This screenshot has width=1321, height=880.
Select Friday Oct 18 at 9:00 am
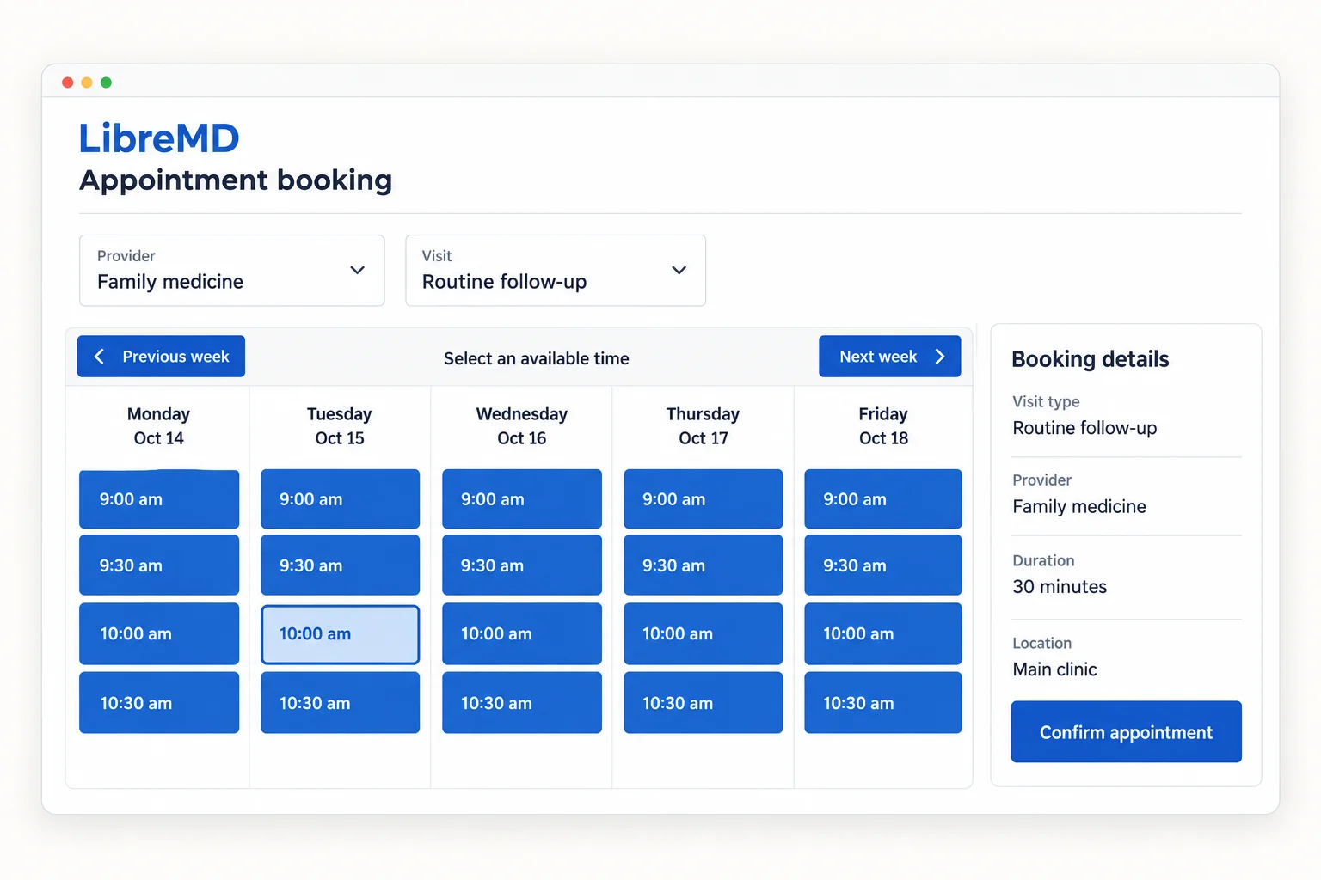(x=883, y=498)
